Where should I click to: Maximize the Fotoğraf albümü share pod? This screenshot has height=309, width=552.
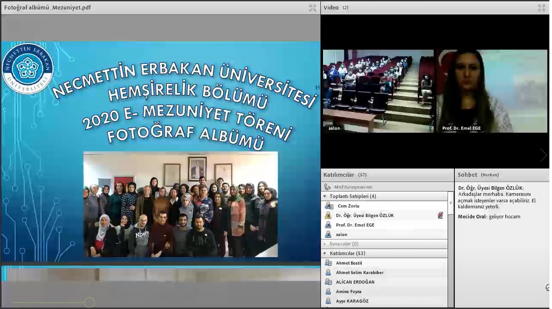pyautogui.click(x=312, y=8)
